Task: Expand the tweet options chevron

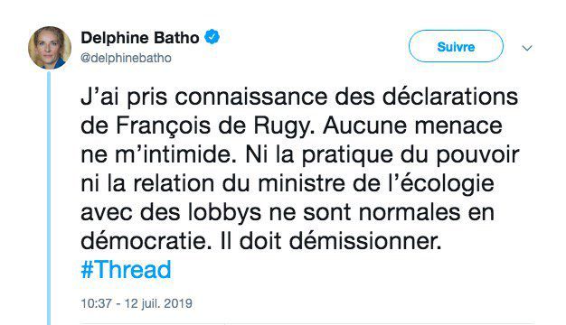Action: pos(527,48)
